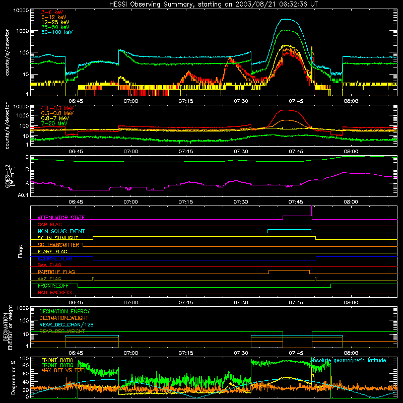Click 06:45 tick under the keV count plot
Viewport: 403px width, 403px height.
76,101
